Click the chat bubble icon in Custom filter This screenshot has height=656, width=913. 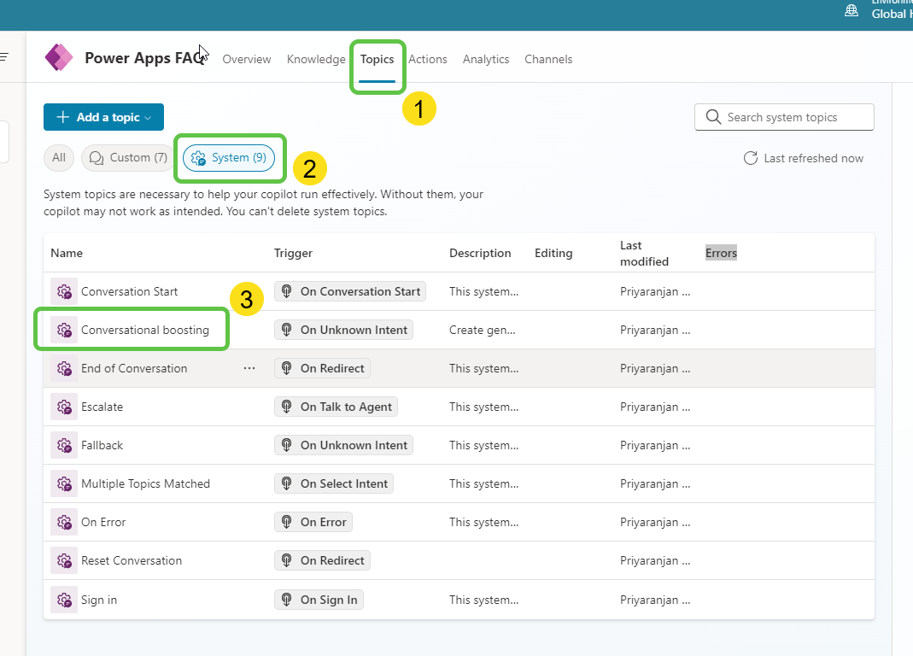click(x=96, y=157)
